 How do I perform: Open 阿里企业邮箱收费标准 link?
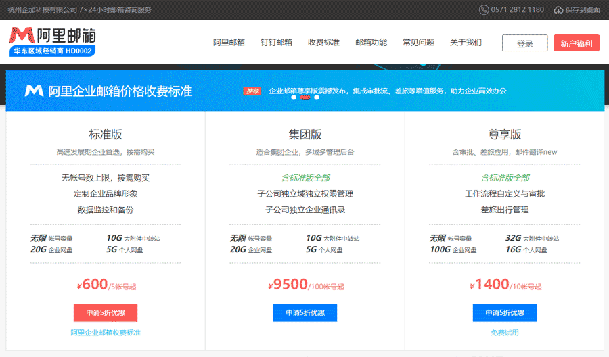106,333
